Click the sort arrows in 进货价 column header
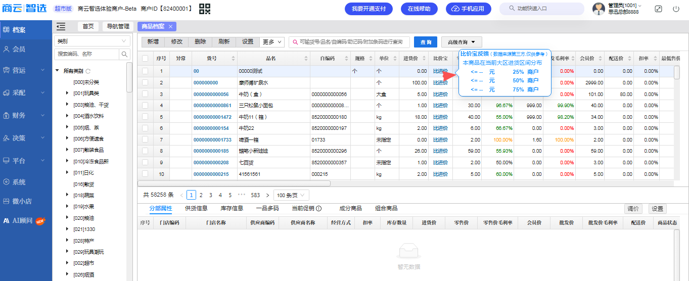The height and width of the screenshot is (281, 689). [424, 58]
